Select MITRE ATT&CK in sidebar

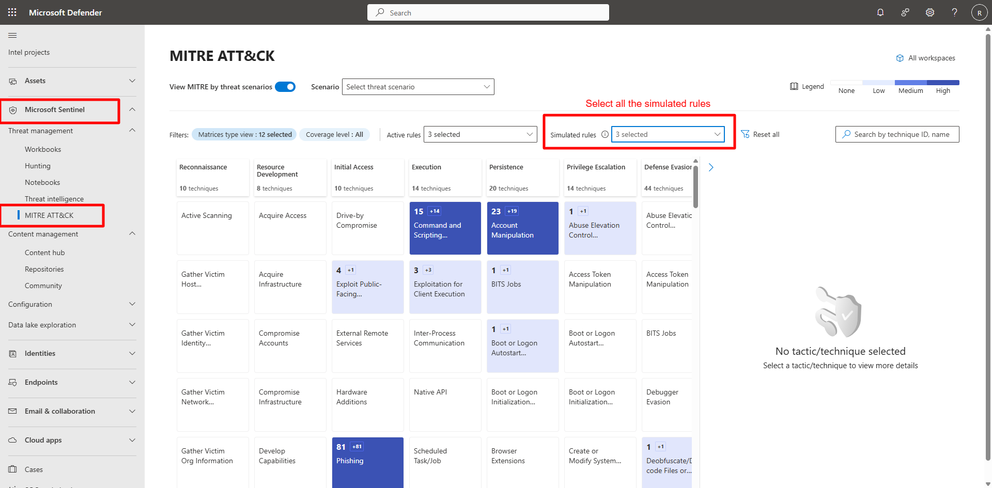[x=49, y=215]
